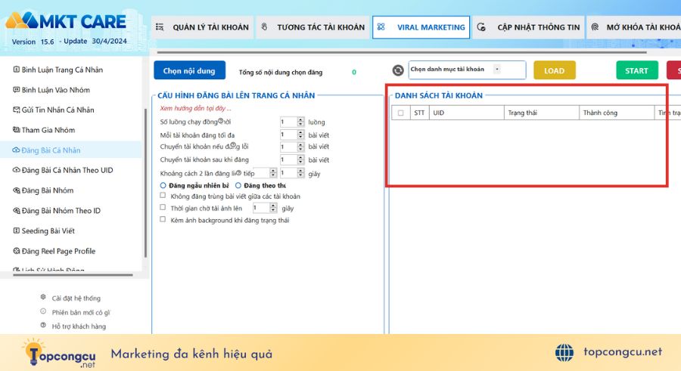Click the UID column header
The height and width of the screenshot is (371, 681).
[466, 113]
